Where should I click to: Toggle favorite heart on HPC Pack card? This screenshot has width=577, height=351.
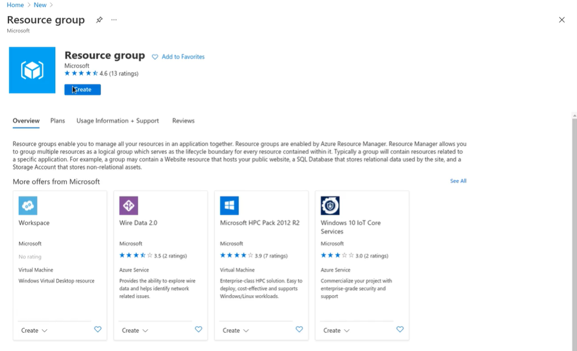299,329
